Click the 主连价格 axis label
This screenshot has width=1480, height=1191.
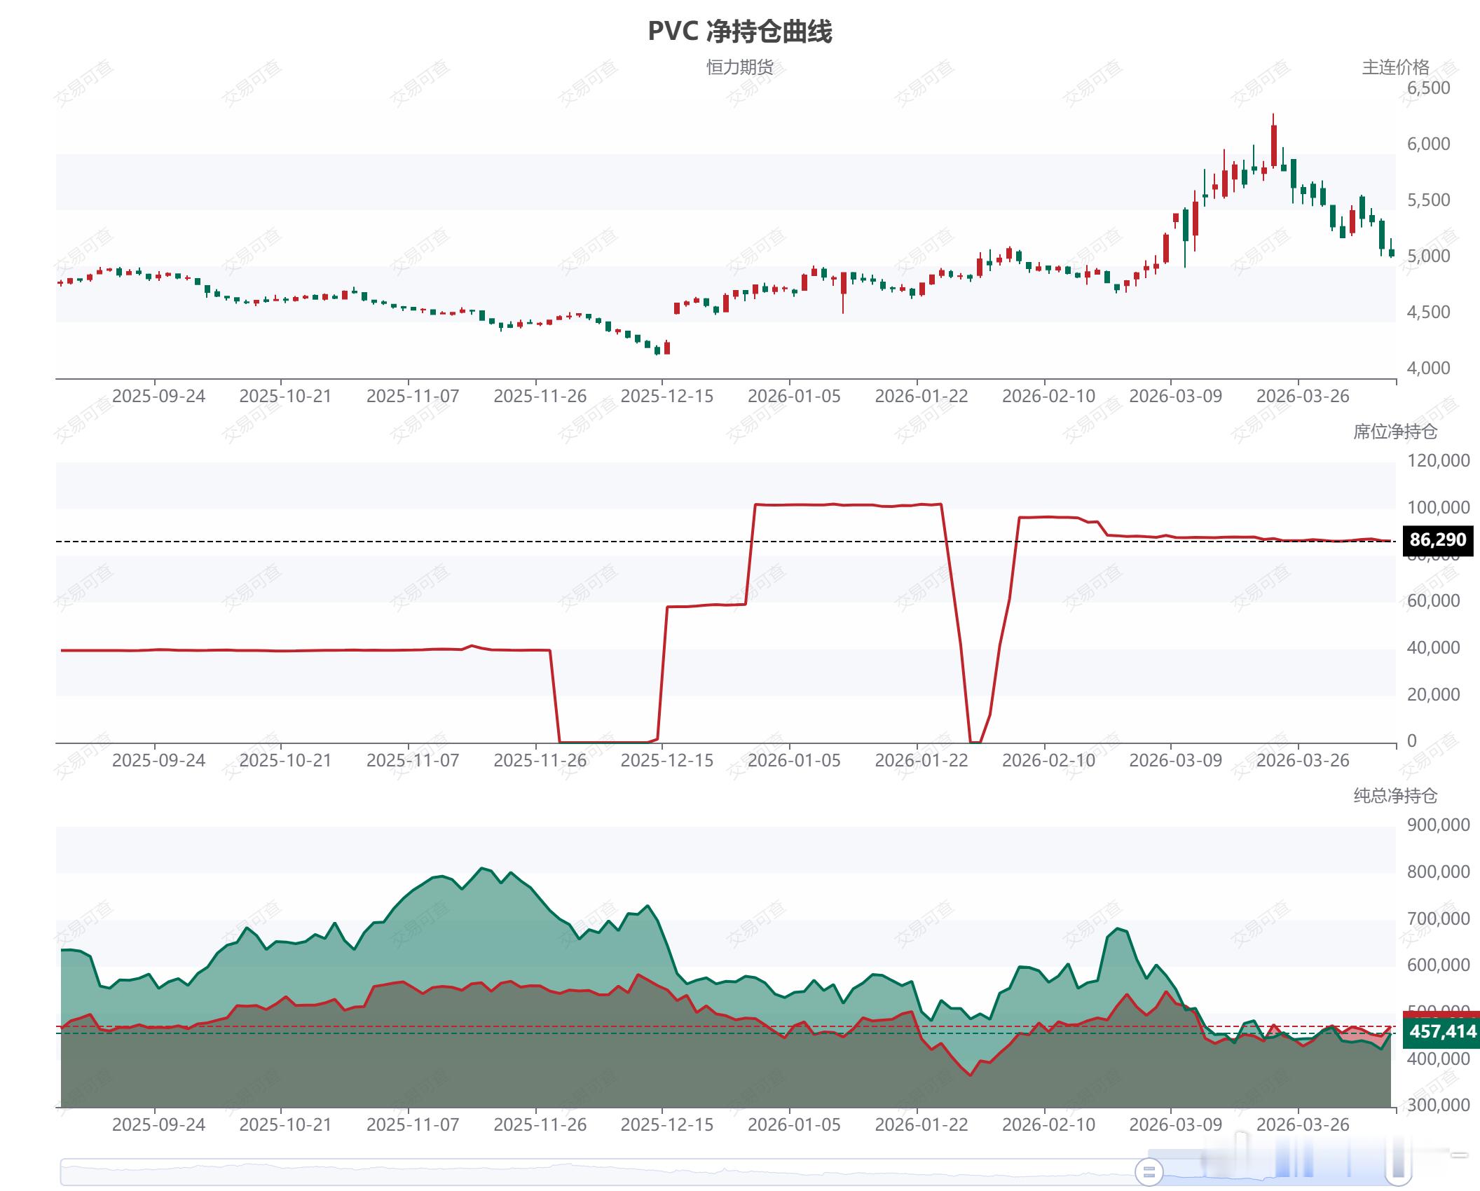(1395, 67)
